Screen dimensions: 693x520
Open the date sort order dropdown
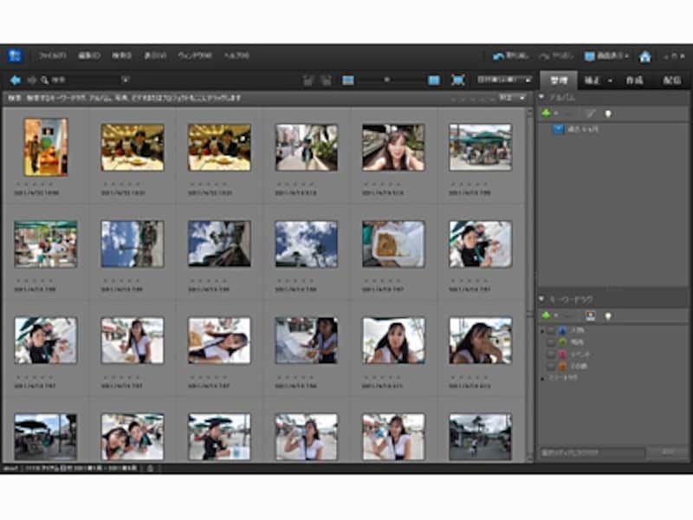click(504, 80)
